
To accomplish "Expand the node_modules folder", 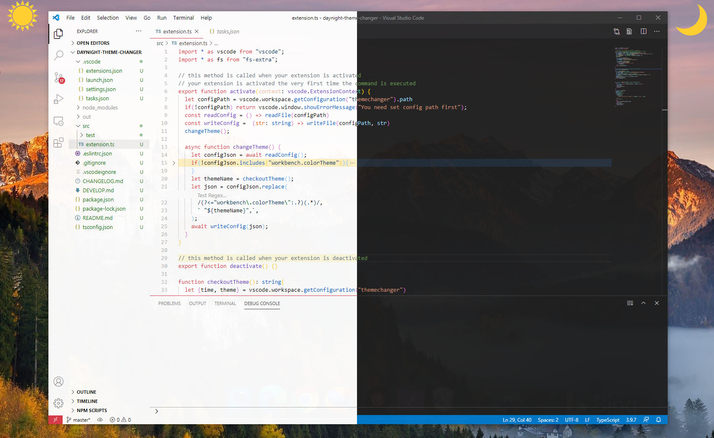I will [x=109, y=107].
